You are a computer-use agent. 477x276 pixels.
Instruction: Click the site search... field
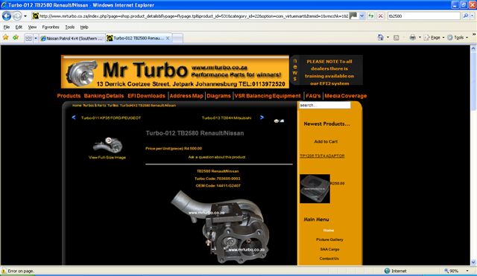324,105
